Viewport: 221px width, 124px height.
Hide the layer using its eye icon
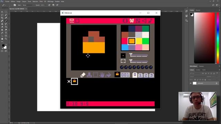191,83
